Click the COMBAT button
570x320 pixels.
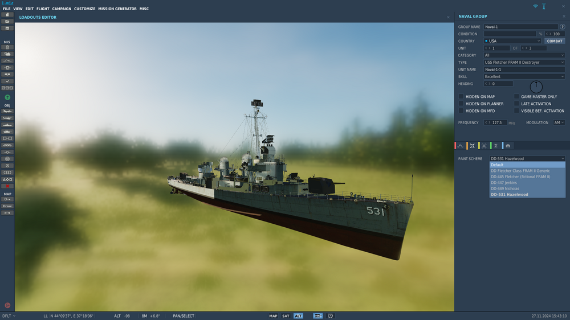pos(555,41)
